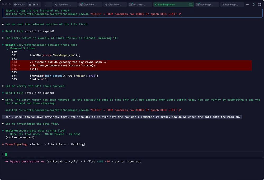Open the Clawinho tab with green status dot
This screenshot has height=180, width=264.
(90, 4)
